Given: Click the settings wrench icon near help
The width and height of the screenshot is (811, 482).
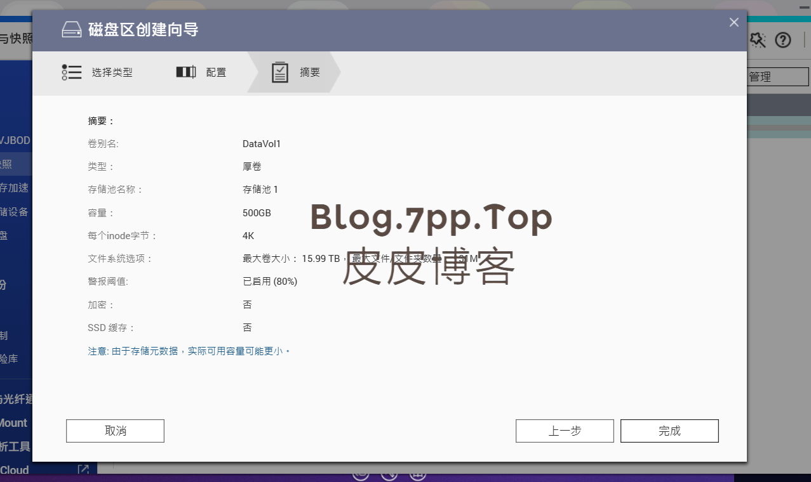Looking at the screenshot, I should click(x=757, y=40).
